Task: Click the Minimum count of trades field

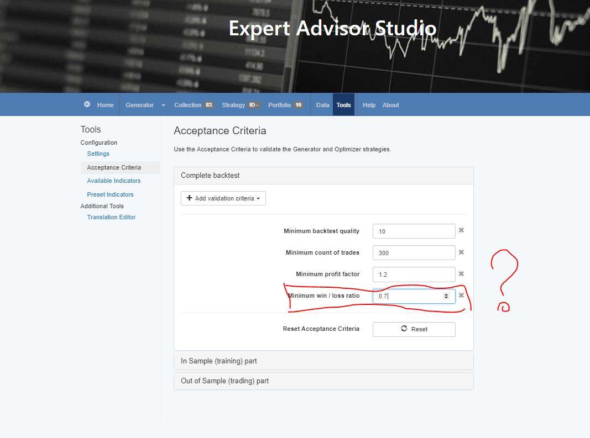Action: point(414,252)
